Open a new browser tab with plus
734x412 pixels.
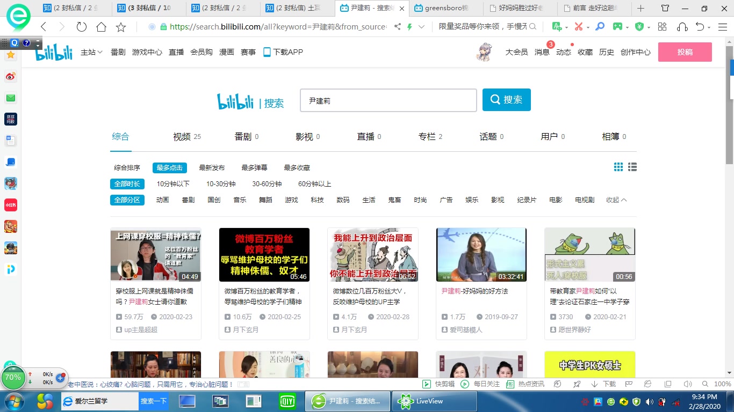pyautogui.click(x=641, y=9)
